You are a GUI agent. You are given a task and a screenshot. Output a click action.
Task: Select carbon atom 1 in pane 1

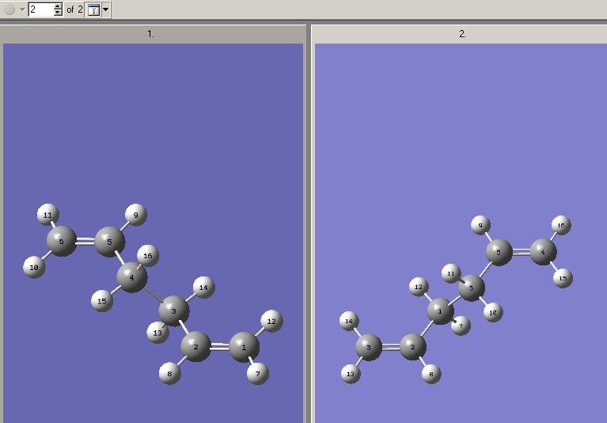[x=244, y=347]
